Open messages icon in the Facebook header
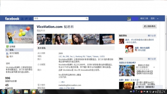167x94 pixels. tap(26, 19)
